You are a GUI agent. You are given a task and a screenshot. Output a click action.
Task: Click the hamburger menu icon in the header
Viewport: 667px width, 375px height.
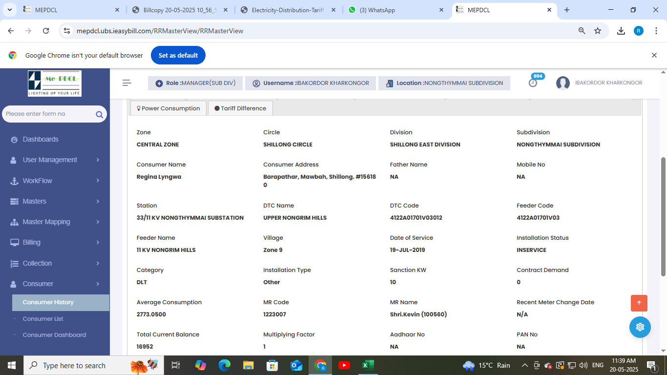127,83
